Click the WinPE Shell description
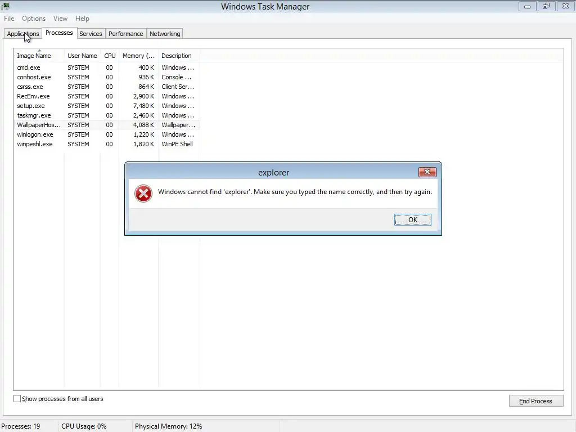 click(177, 144)
